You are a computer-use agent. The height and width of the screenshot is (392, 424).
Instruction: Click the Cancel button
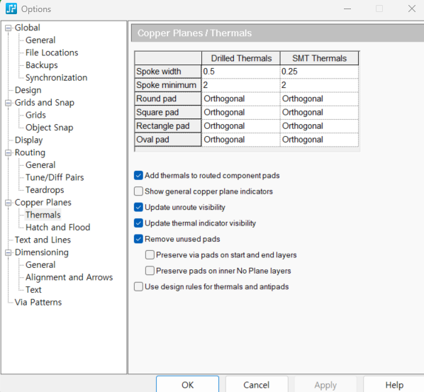pos(257,385)
